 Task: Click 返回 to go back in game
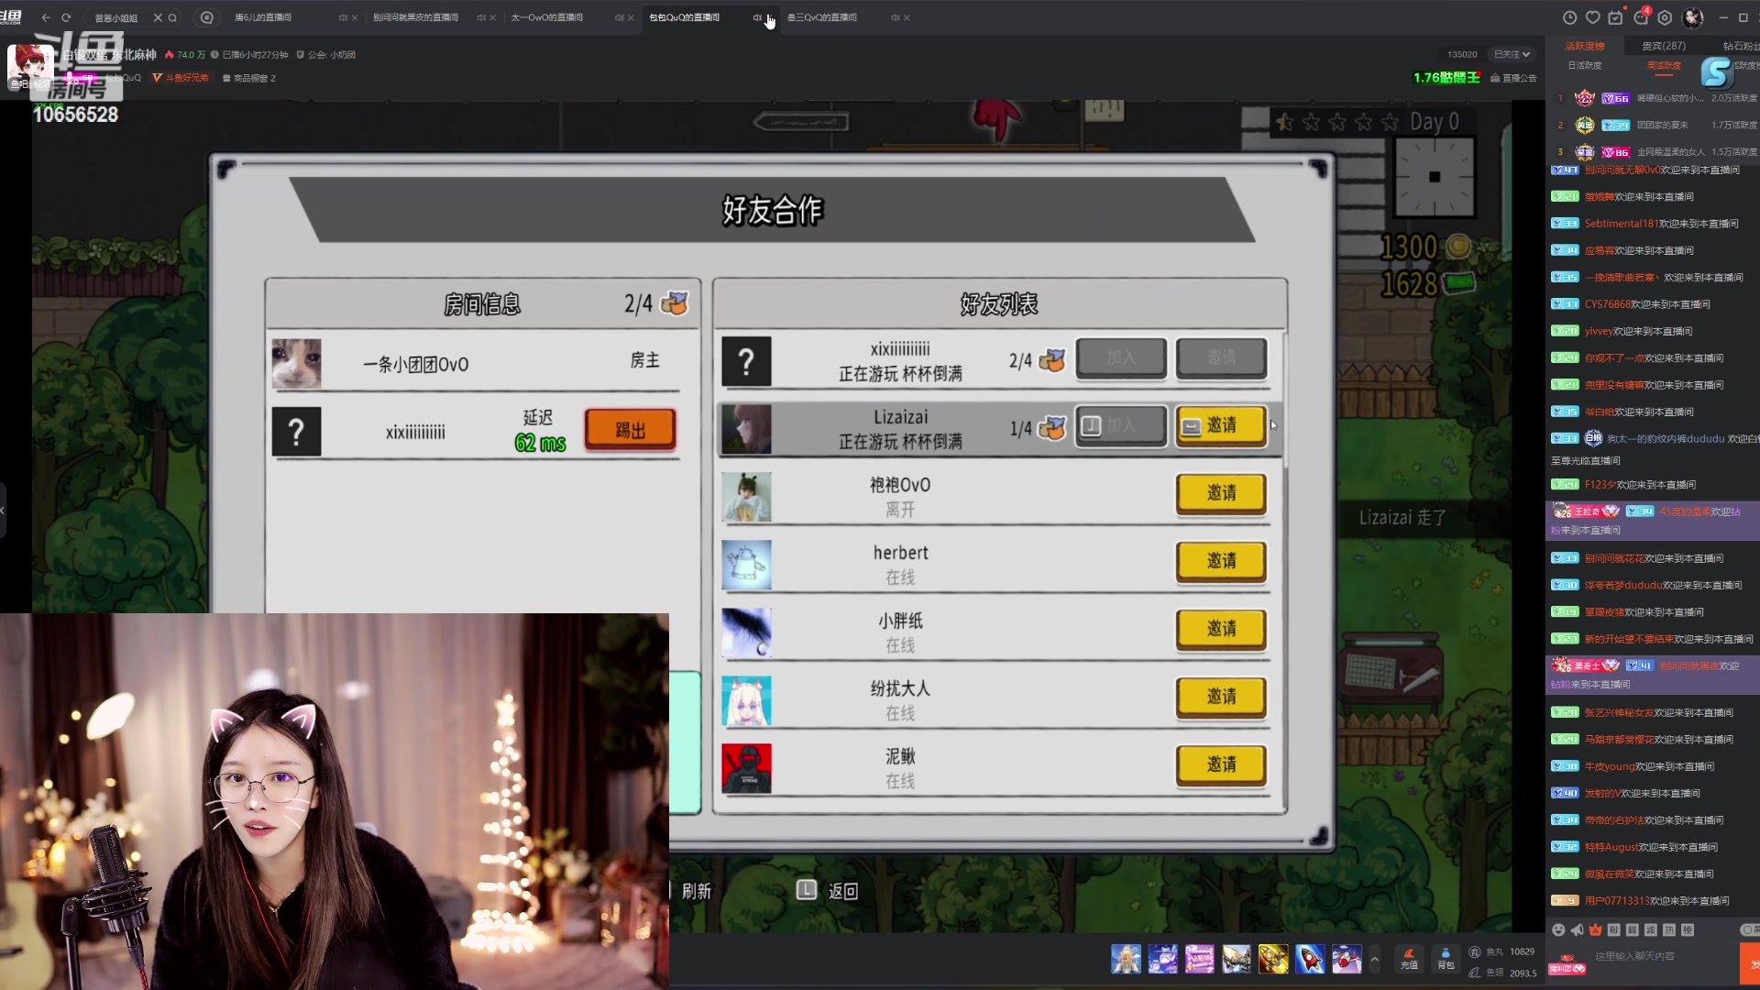[x=829, y=890]
